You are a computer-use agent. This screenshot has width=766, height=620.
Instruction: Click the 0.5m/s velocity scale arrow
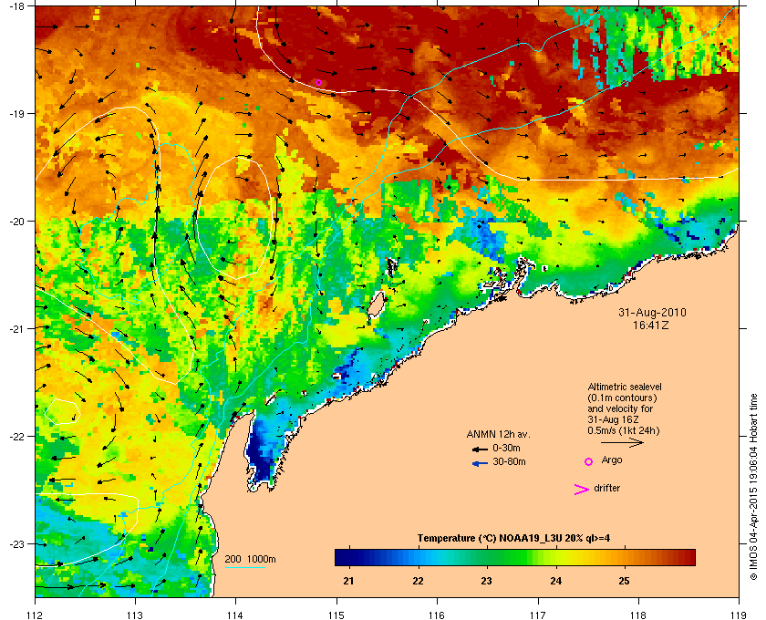(x=622, y=442)
